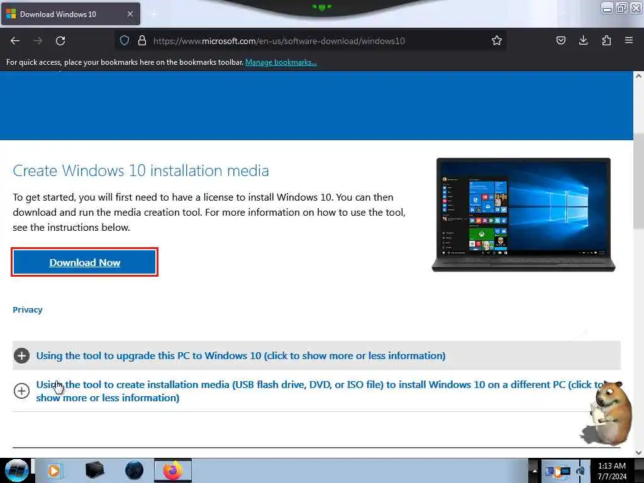The height and width of the screenshot is (483, 644).
Task: Switch to Firefox in the taskbar
Action: [x=173, y=470]
